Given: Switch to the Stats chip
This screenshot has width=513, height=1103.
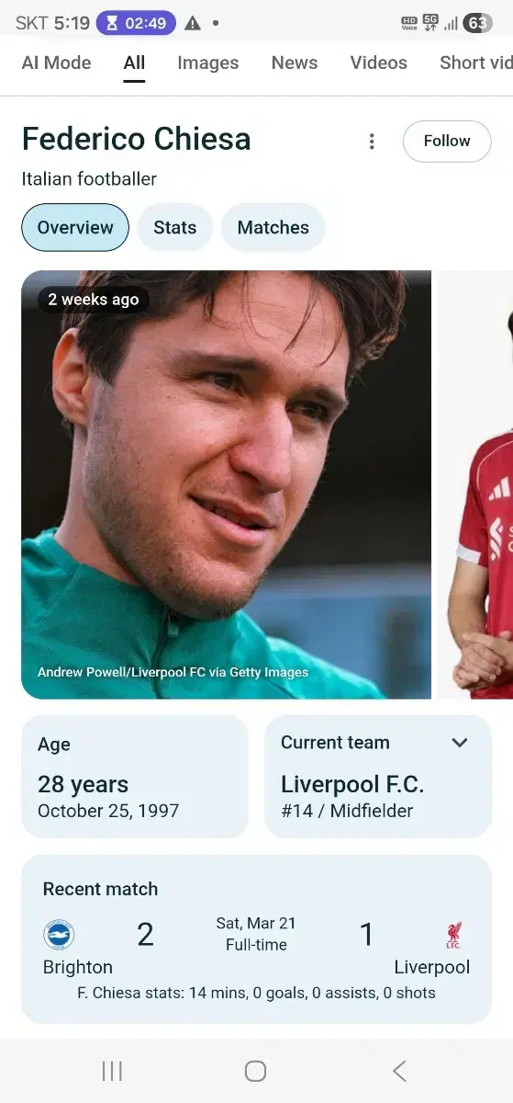Looking at the screenshot, I should coord(175,227).
